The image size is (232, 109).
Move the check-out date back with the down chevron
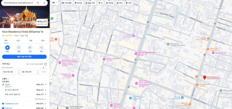click(x=38, y=73)
